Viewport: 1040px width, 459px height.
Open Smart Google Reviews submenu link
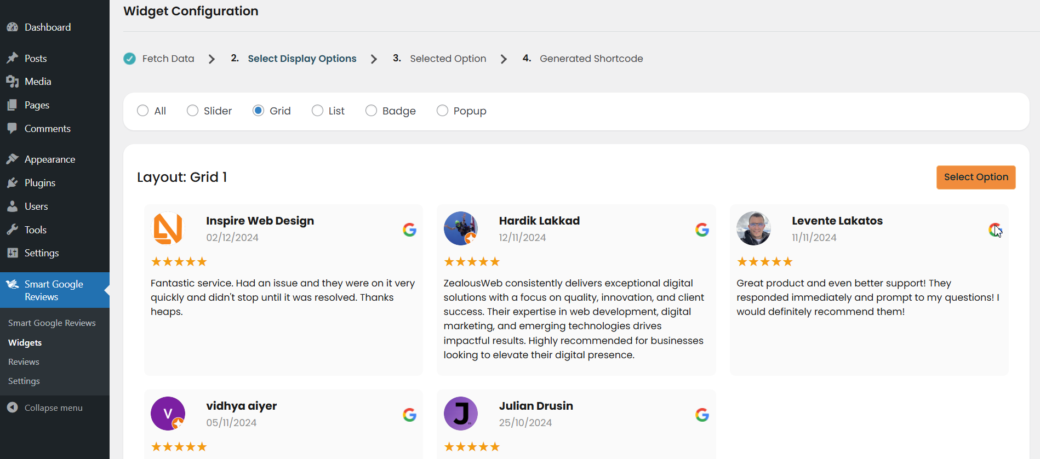pos(52,323)
